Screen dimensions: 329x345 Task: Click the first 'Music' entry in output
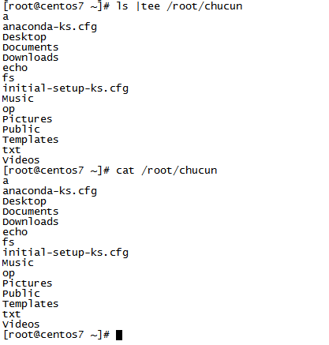tap(18, 99)
